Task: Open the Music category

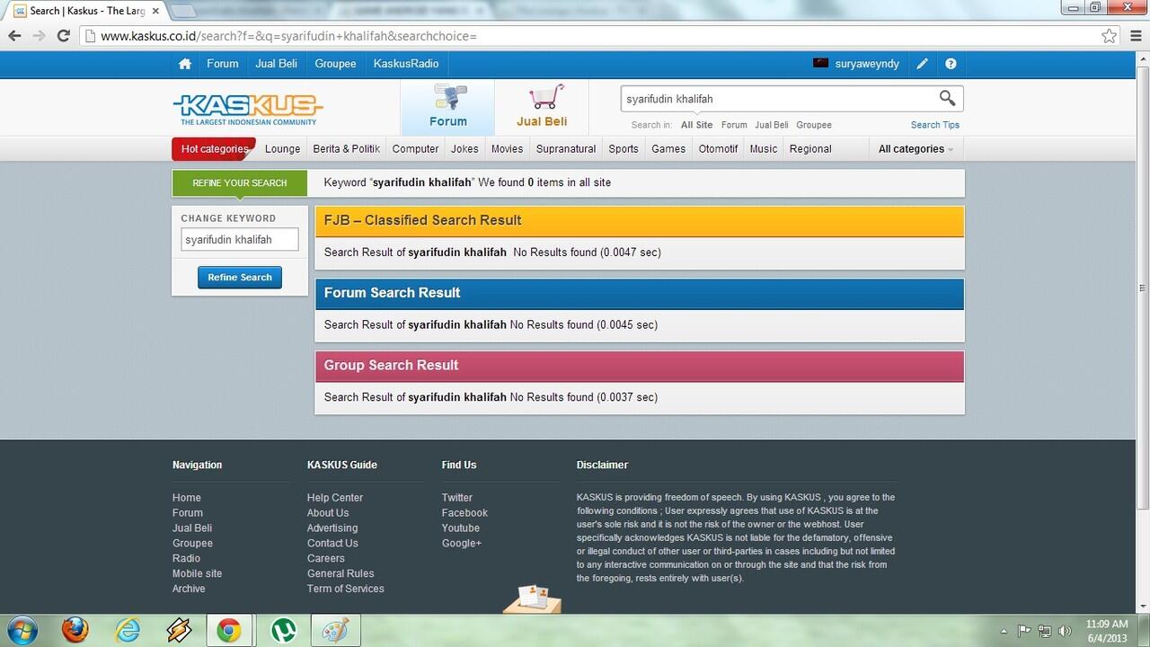Action: (x=764, y=149)
